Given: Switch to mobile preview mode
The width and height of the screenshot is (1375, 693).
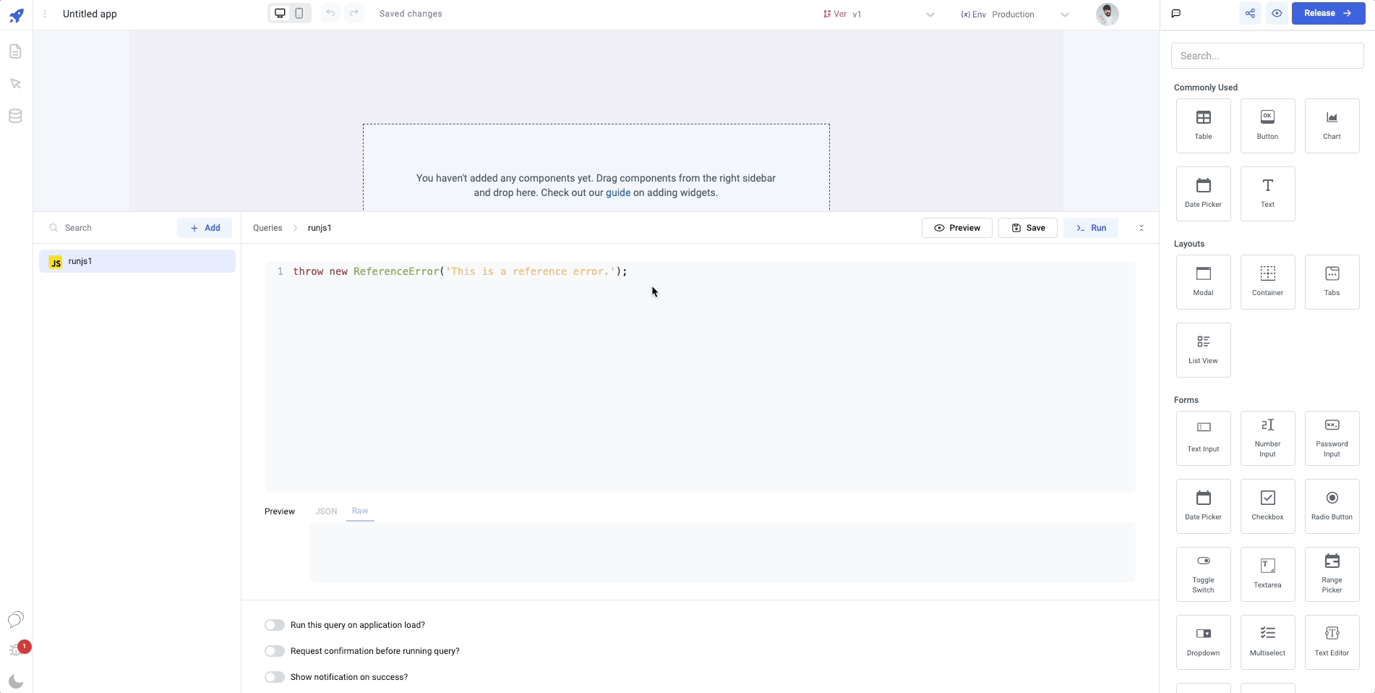Looking at the screenshot, I should pos(299,13).
